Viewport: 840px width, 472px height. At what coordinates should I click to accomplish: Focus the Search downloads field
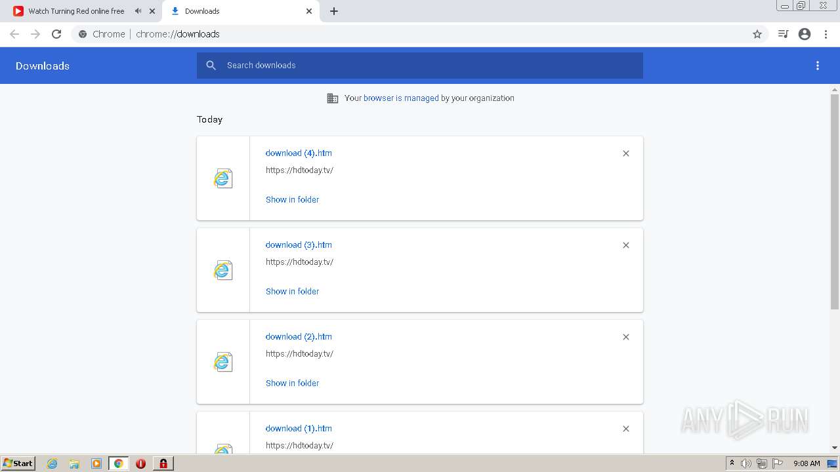(420, 66)
